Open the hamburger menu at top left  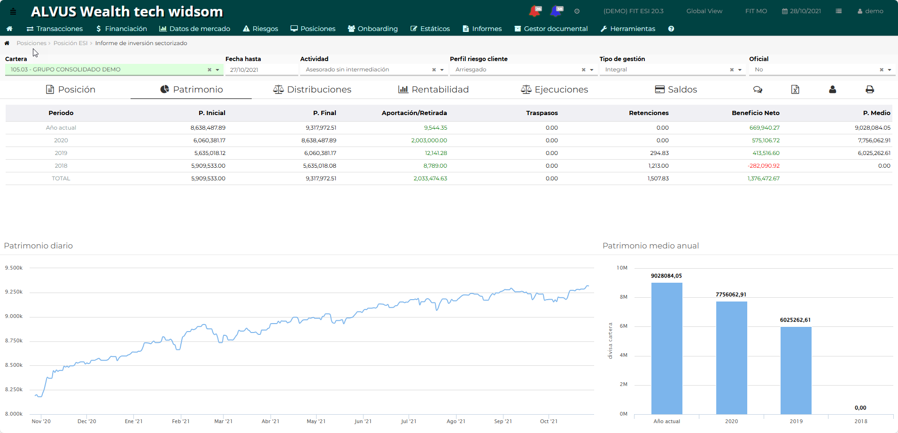click(x=13, y=11)
